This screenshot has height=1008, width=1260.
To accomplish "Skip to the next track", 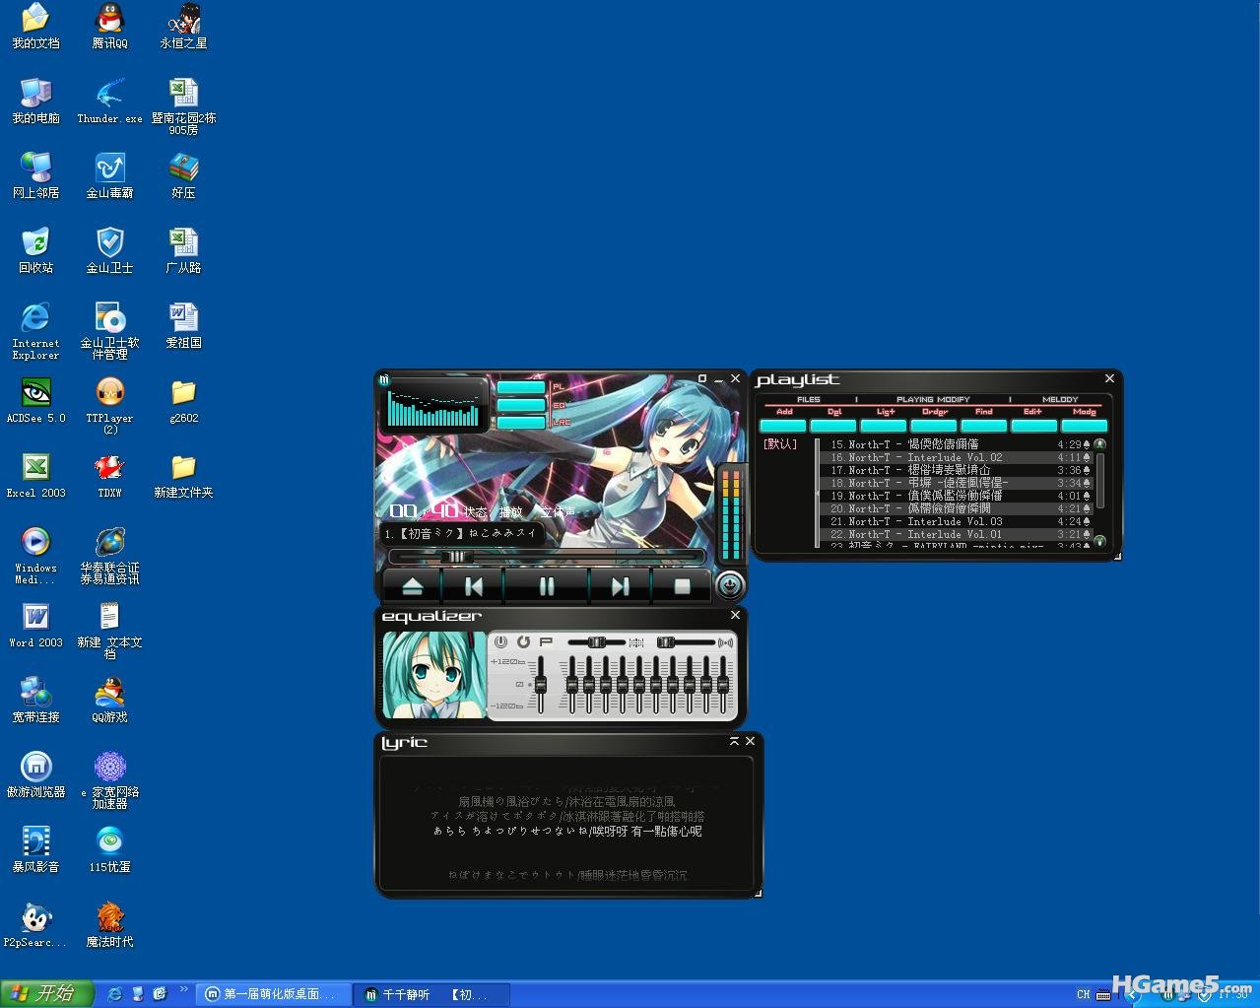I will 620,586.
